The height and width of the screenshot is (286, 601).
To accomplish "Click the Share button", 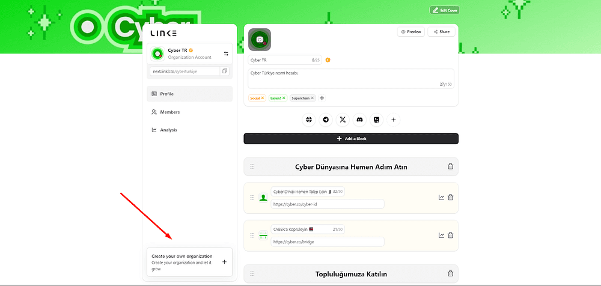I will 441,32.
